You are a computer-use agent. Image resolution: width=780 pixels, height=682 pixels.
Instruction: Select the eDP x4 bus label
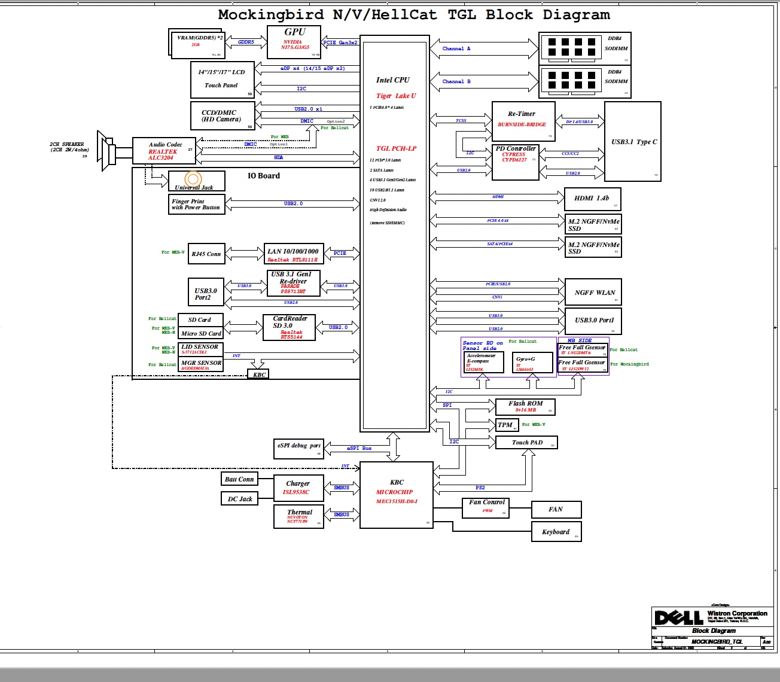312,68
